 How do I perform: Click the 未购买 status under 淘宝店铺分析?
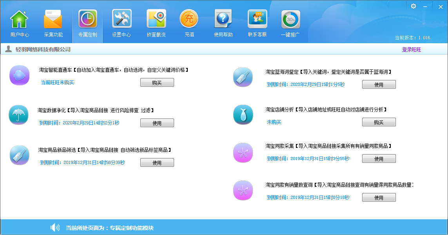(274, 122)
